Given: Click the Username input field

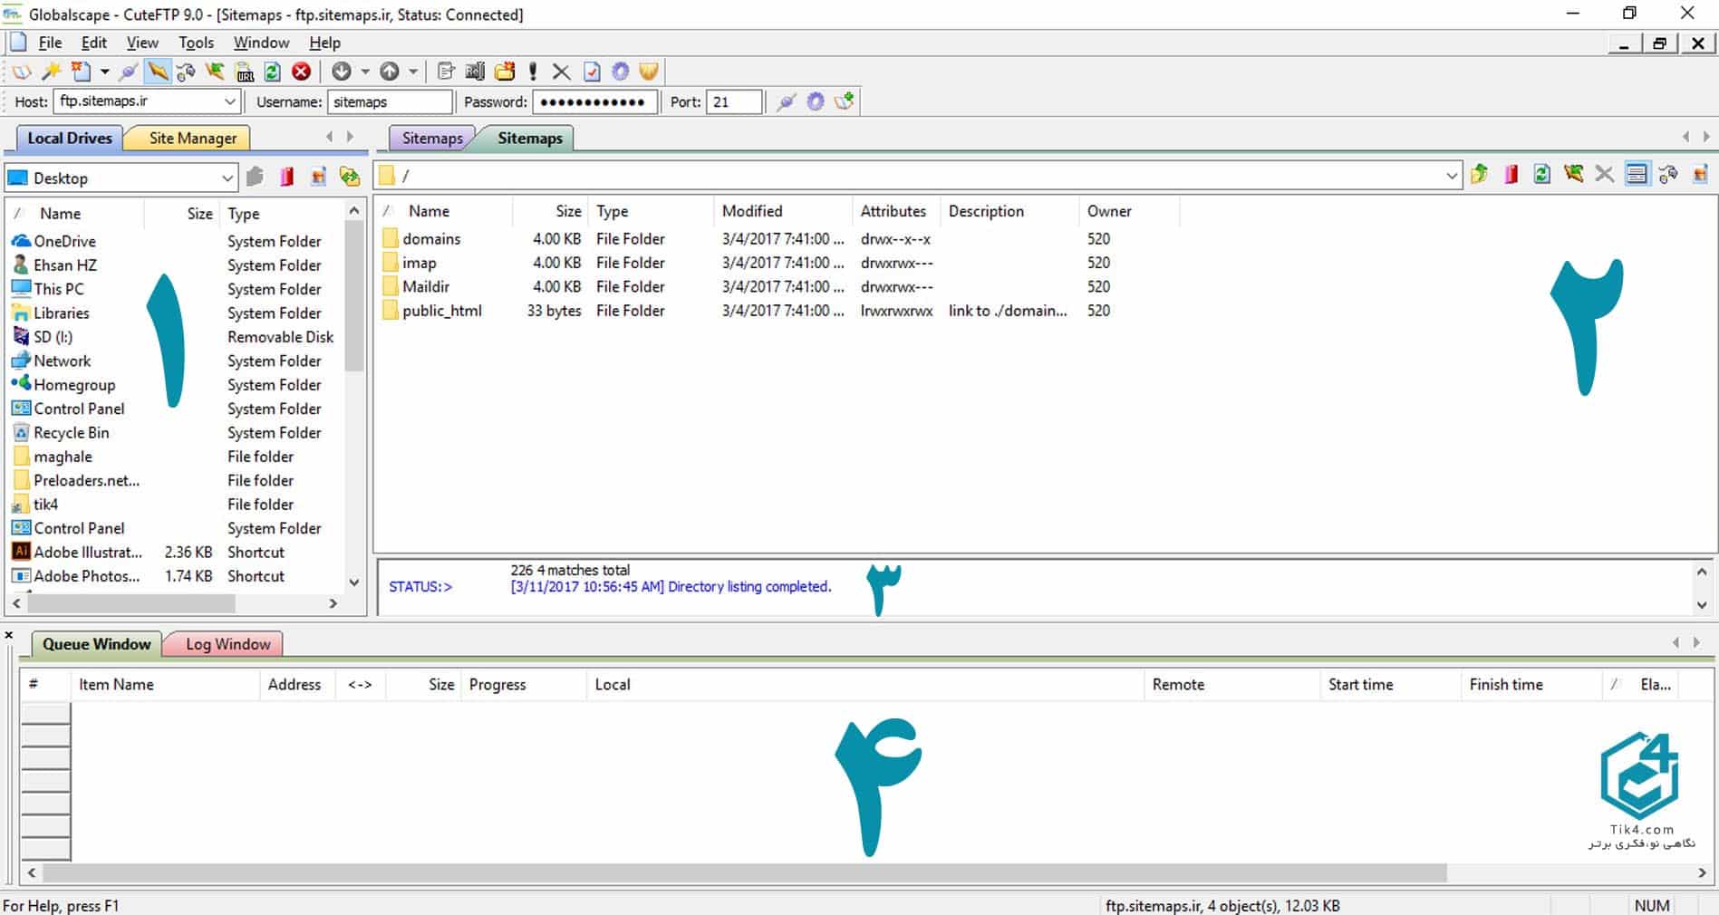Looking at the screenshot, I should (x=390, y=101).
